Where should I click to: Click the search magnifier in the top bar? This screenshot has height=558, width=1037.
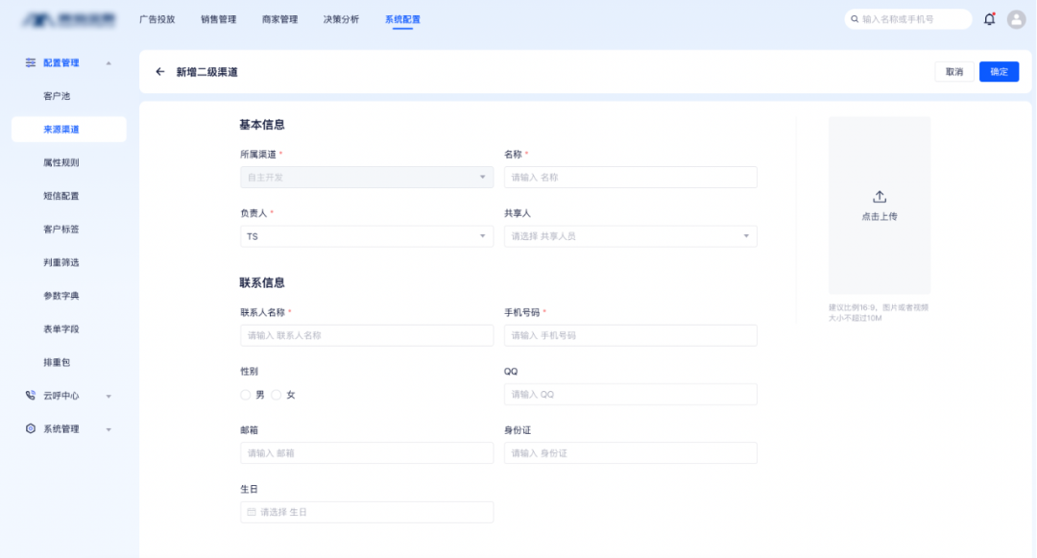[854, 18]
